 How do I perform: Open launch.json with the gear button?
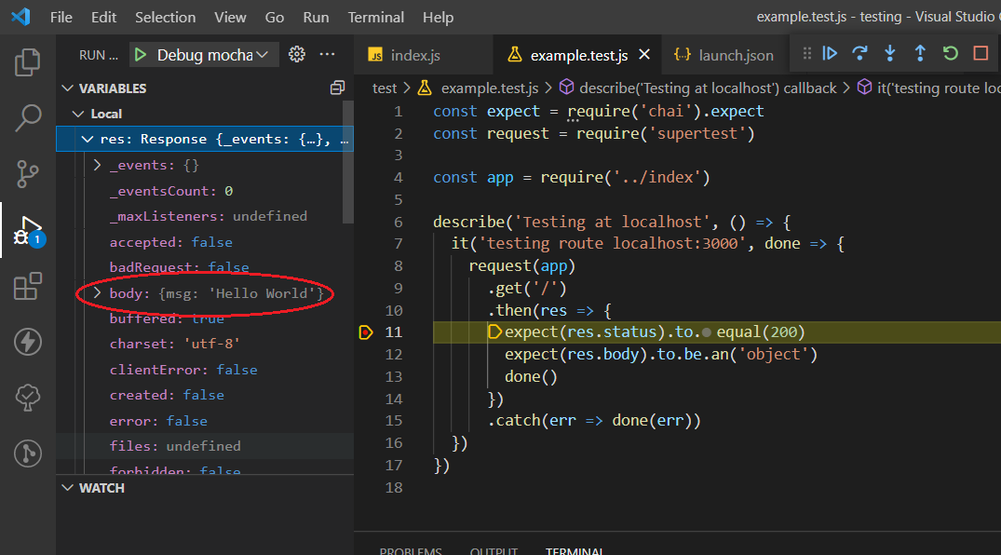pos(297,55)
